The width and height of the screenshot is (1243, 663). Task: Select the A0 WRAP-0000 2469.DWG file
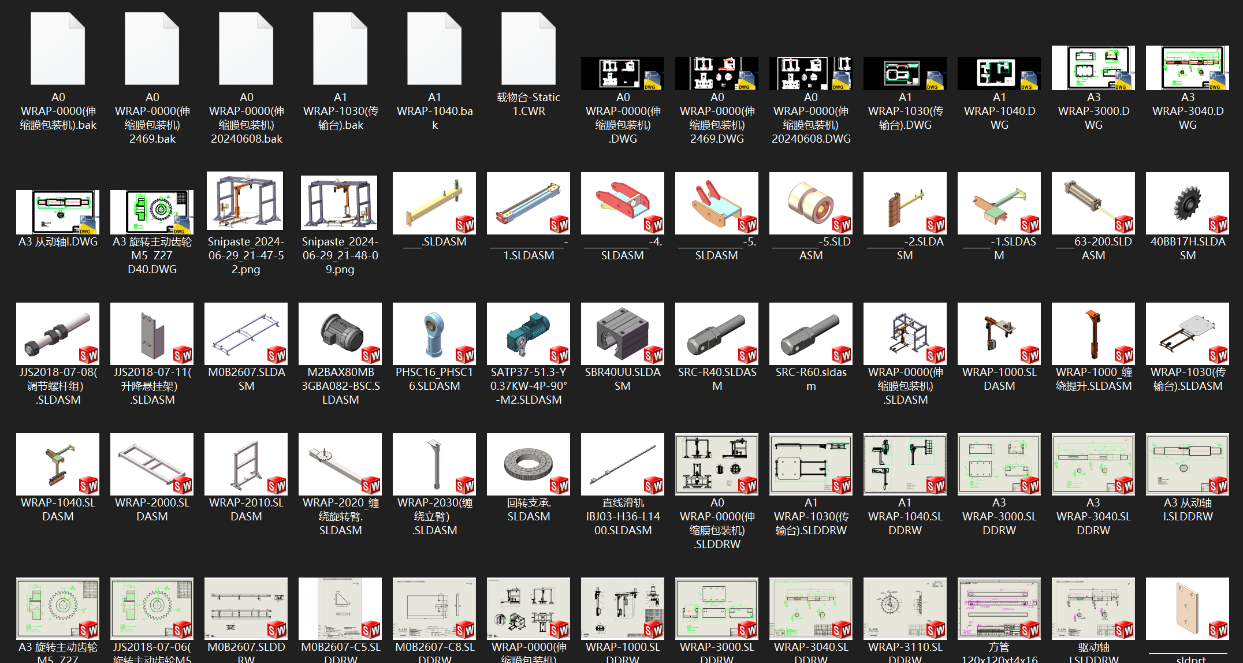716,73
